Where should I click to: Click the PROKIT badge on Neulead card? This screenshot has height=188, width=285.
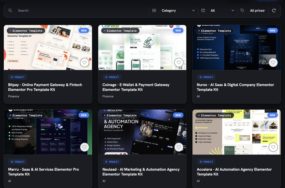pos(112,162)
